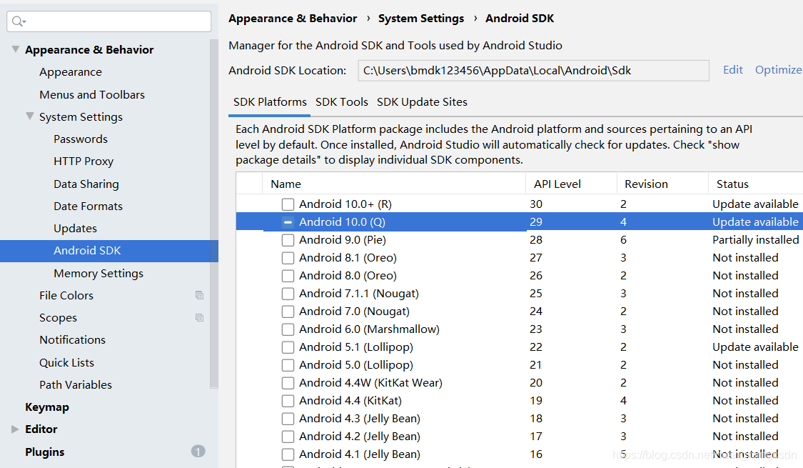Click 'Partially installed' status text
The image size is (803, 468).
[x=755, y=240]
